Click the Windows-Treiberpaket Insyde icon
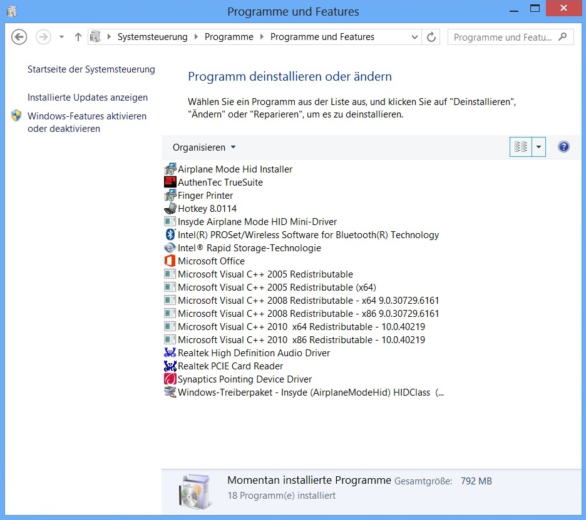Image resolution: width=586 pixels, height=520 pixels. tap(170, 392)
